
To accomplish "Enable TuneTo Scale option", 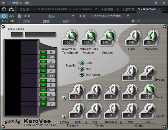I will (82, 63).
